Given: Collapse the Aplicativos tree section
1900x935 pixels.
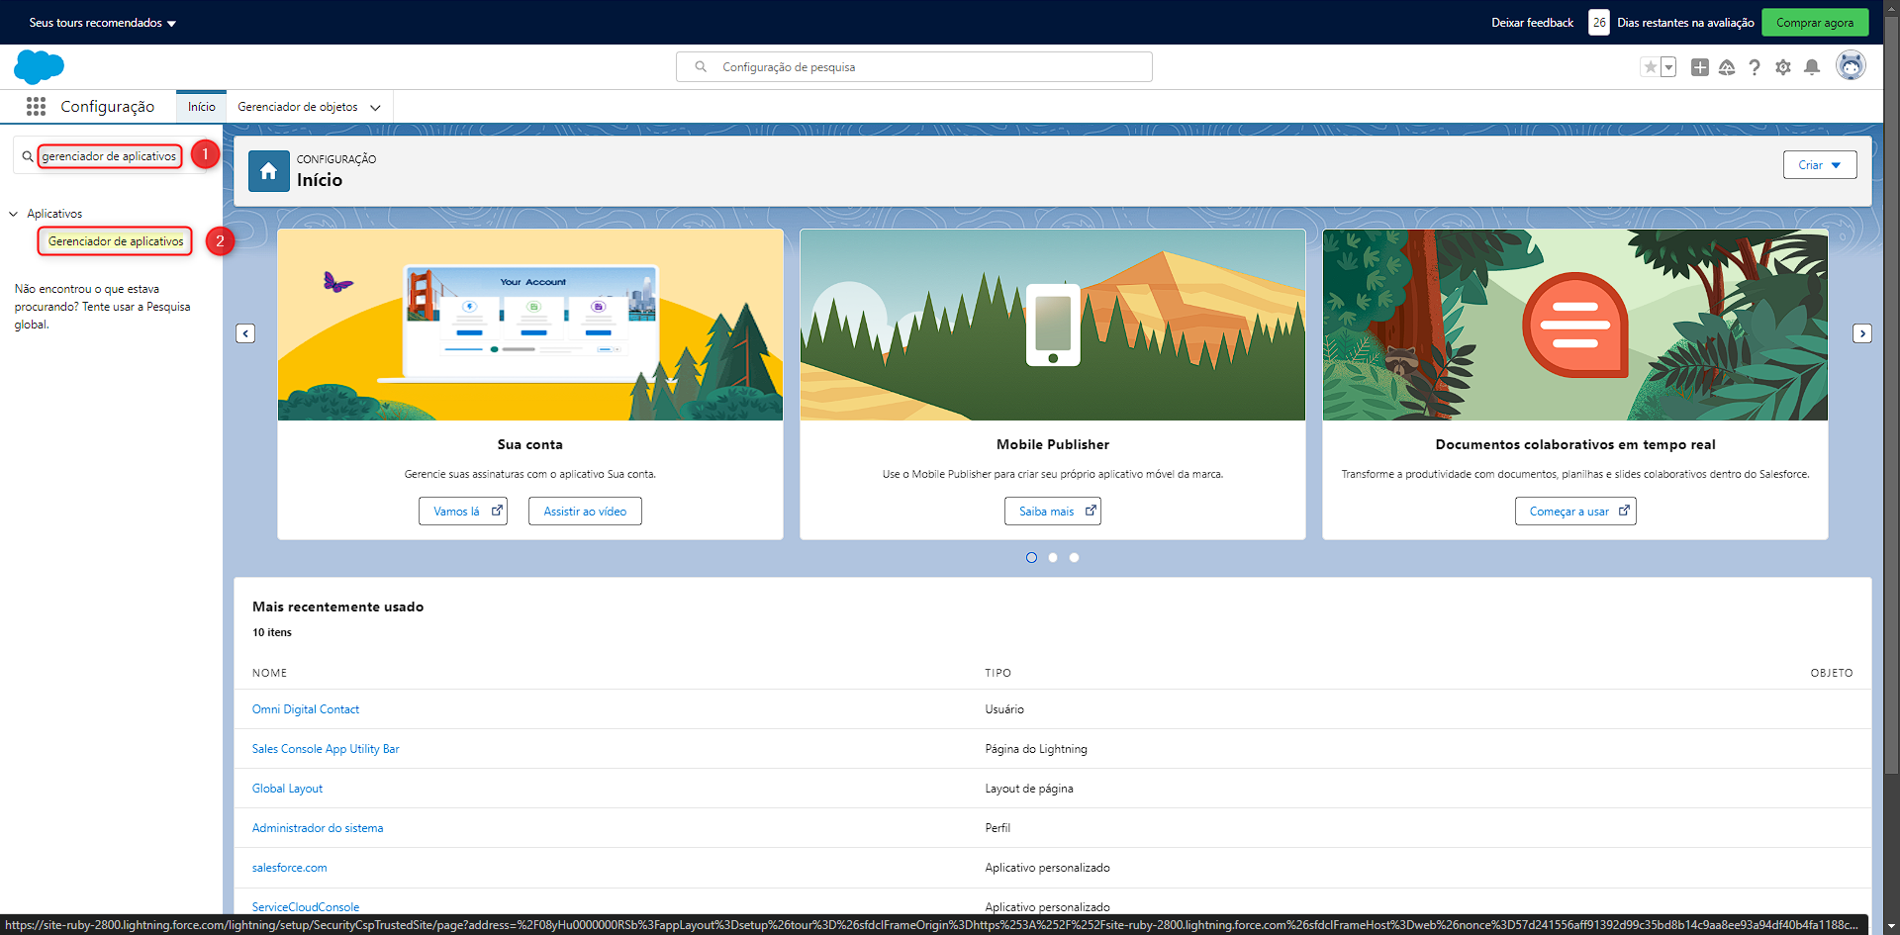Looking at the screenshot, I should coord(14,214).
